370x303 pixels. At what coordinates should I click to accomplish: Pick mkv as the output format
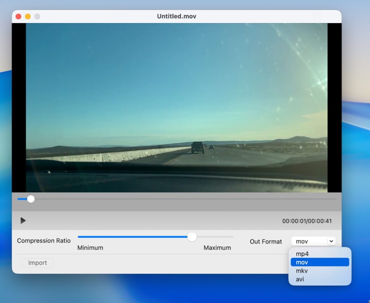pos(302,271)
